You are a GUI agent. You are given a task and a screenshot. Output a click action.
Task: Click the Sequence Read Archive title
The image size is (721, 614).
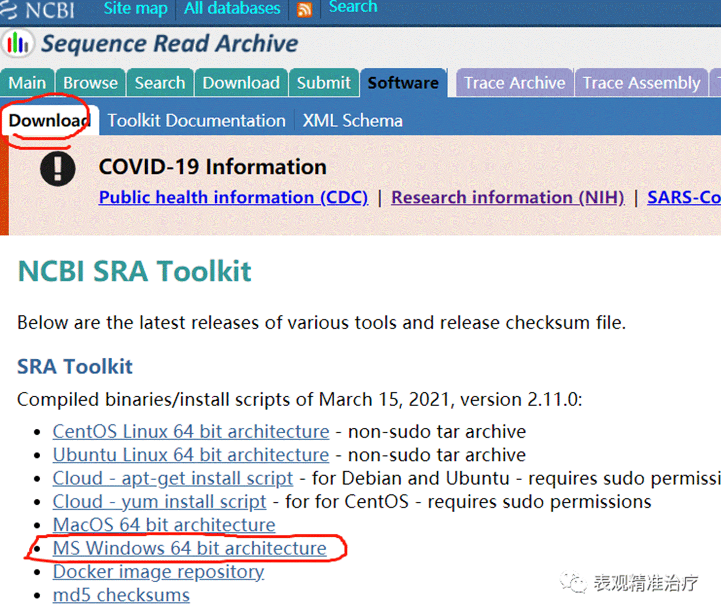[x=169, y=43]
